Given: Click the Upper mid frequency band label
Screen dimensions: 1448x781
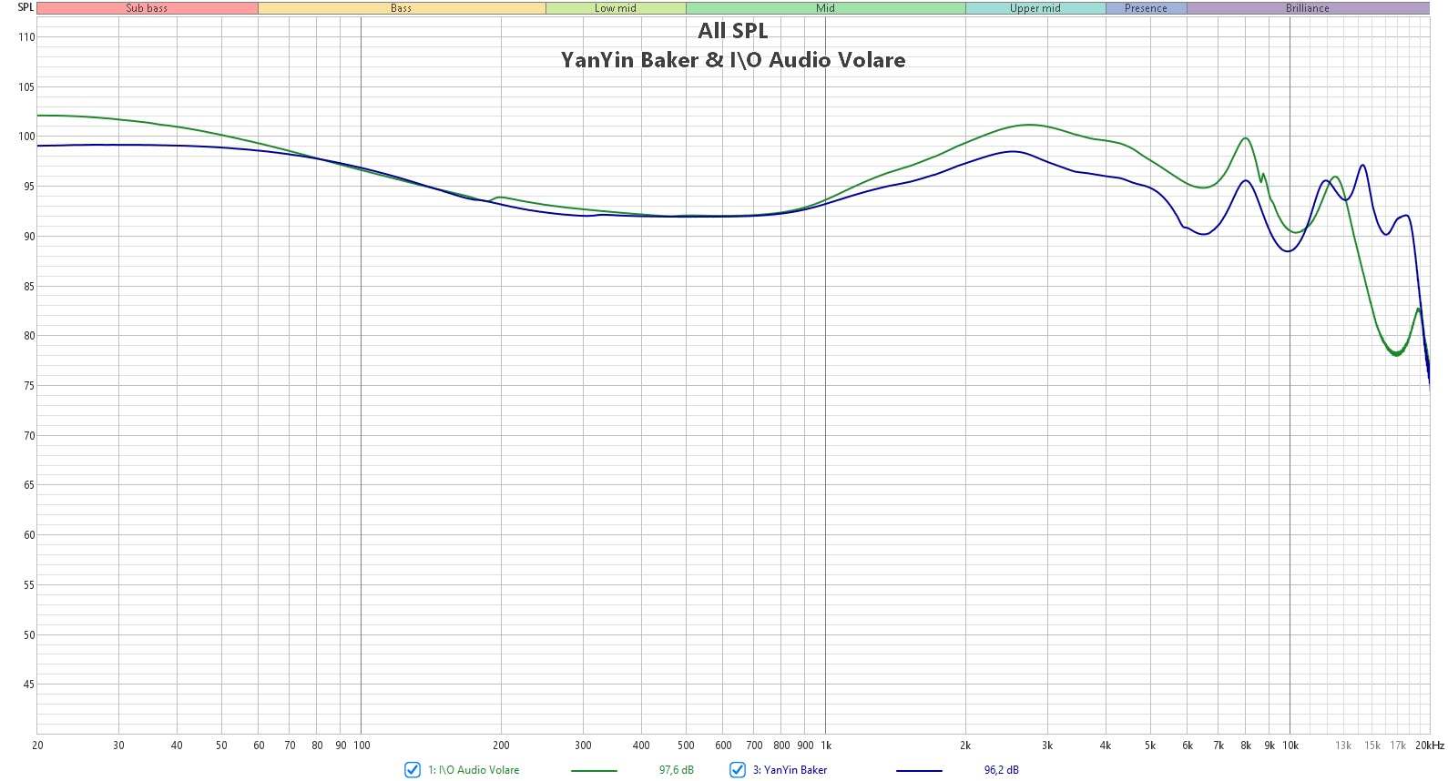Looking at the screenshot, I should (1035, 8).
